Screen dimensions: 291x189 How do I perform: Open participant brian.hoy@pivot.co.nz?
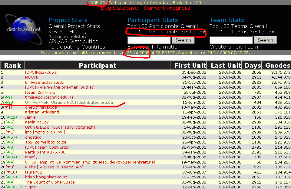[x=46, y=177]
